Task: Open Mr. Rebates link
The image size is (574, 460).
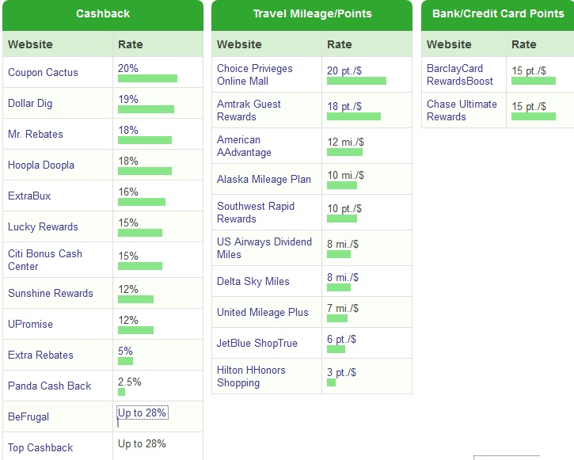Action: coord(36,135)
